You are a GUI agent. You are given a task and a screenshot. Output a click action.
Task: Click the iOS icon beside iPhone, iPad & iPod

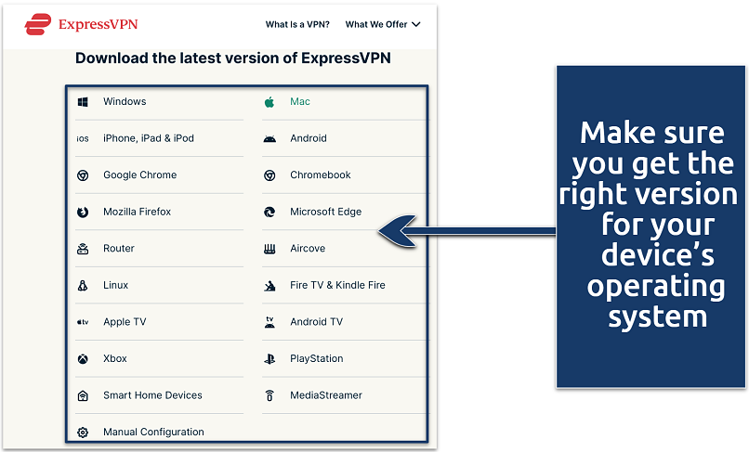point(83,138)
